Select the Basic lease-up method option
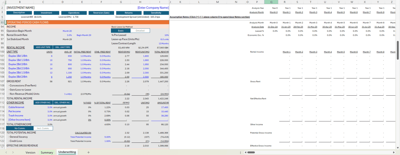The height and width of the screenshot is (155, 400). click(x=121, y=30)
